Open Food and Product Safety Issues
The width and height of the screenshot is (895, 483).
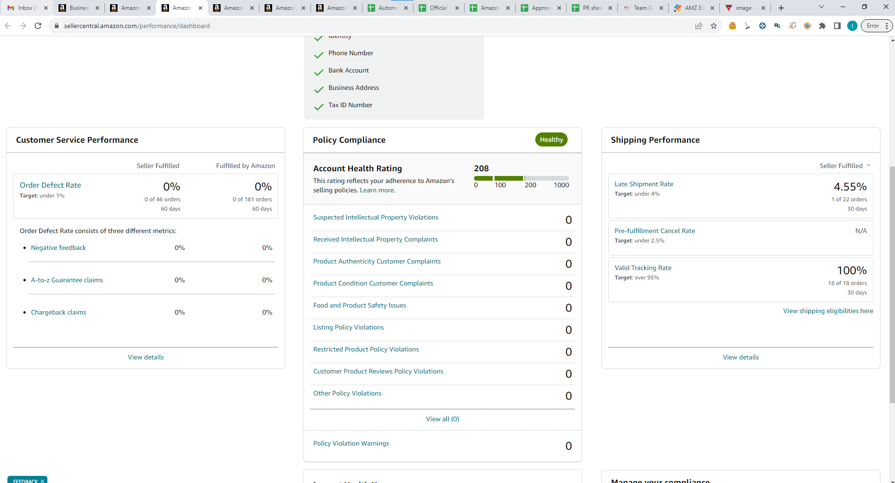click(x=360, y=305)
